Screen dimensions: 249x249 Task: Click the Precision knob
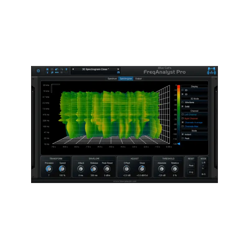49,169
